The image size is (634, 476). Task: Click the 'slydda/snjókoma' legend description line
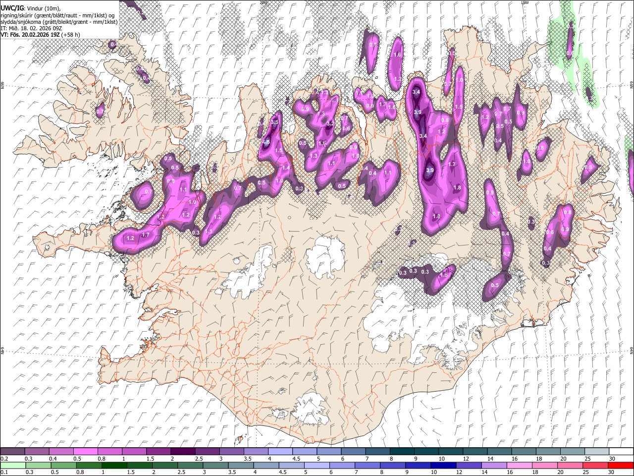click(x=59, y=22)
